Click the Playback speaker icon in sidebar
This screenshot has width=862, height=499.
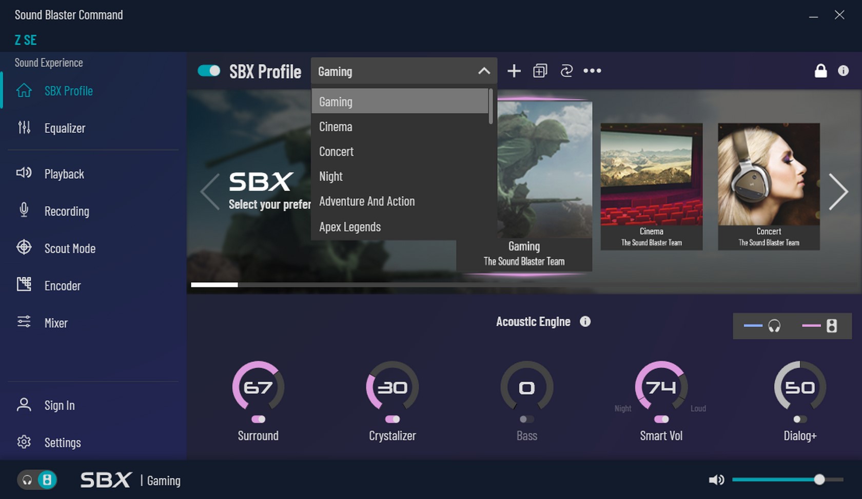24,173
